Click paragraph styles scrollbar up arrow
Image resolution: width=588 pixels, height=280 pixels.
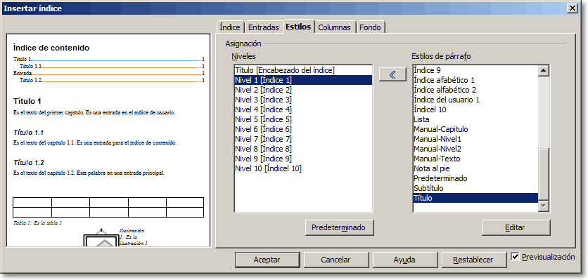(x=544, y=71)
